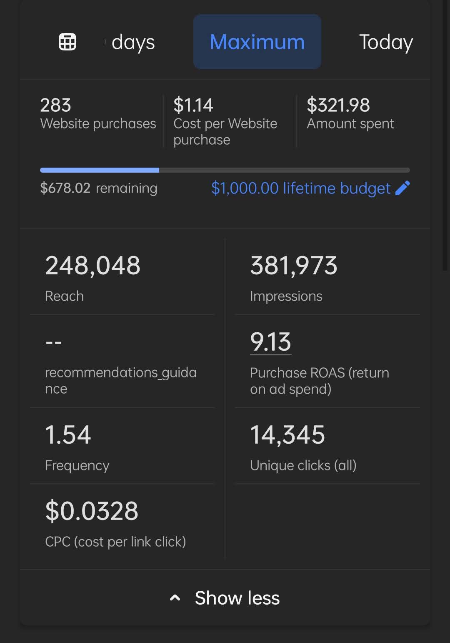Open the $321.98 Amount spent metric
The image size is (450, 643).
350,113
